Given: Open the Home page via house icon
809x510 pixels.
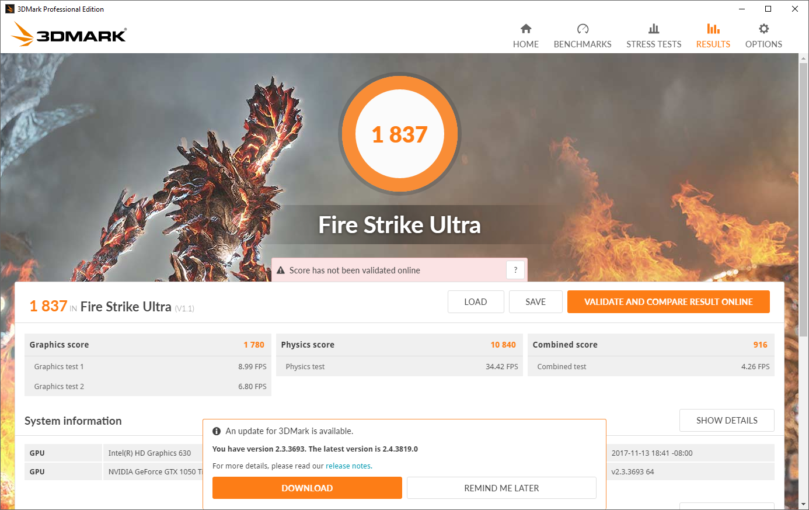Looking at the screenshot, I should [x=526, y=29].
